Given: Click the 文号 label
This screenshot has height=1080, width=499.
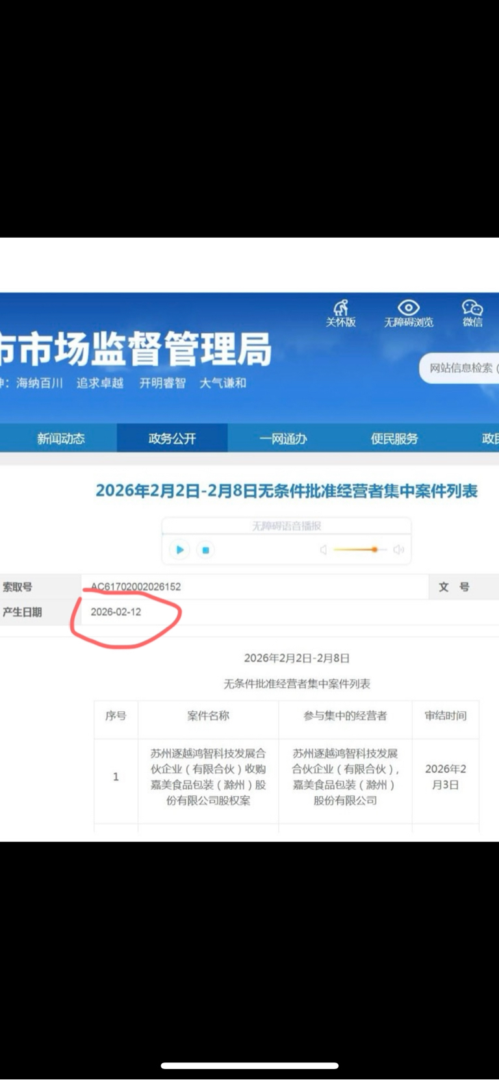Looking at the screenshot, I should coord(454,587).
